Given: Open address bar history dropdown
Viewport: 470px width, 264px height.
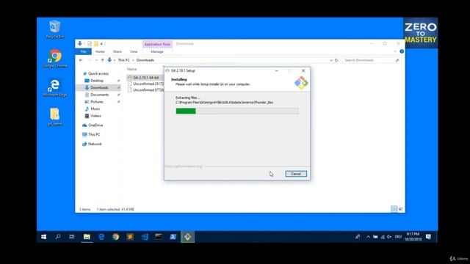Looking at the screenshot, I should pyautogui.click(x=331, y=60).
